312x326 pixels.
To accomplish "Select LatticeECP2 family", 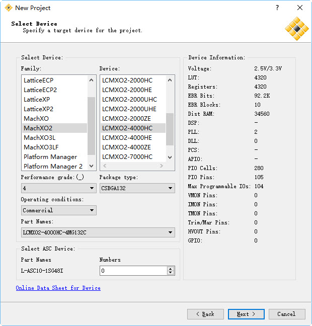I will coord(54,90).
